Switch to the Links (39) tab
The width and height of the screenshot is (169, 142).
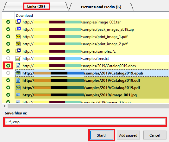(36, 6)
